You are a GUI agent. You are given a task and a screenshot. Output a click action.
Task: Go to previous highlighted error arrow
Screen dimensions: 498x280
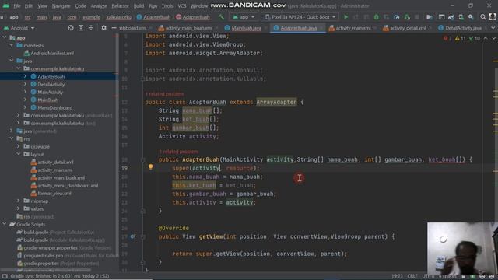pyautogui.click(x=486, y=38)
